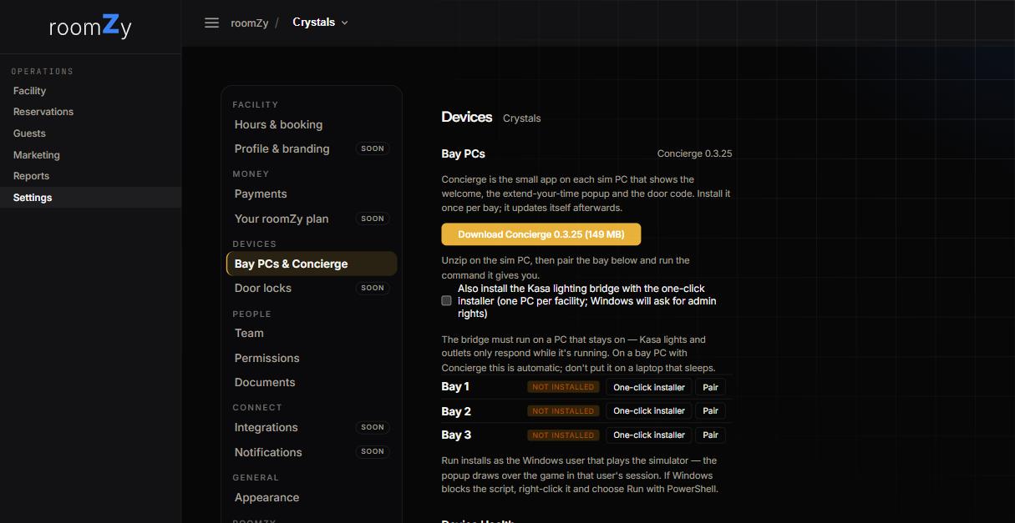Screen dimensions: 1015x523
Task: Open Permissions settings
Action: click(311, 358)
